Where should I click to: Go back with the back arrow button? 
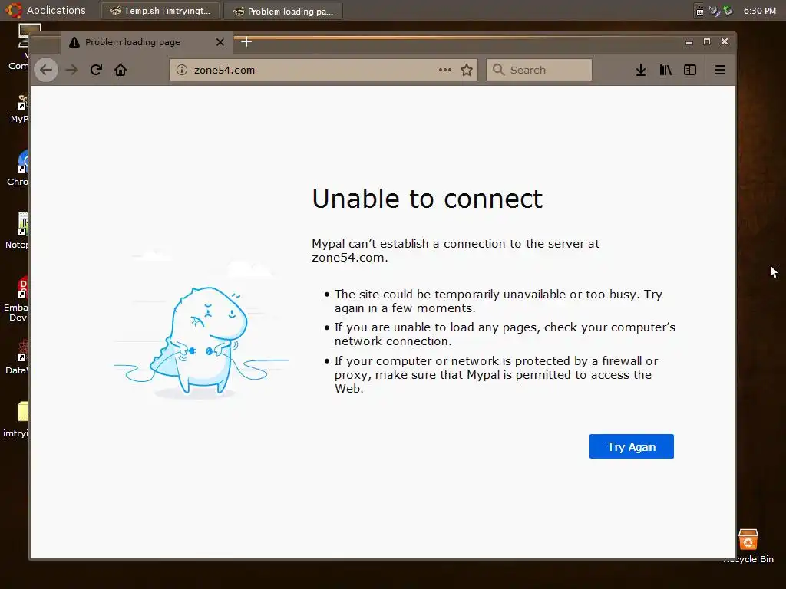coord(45,70)
